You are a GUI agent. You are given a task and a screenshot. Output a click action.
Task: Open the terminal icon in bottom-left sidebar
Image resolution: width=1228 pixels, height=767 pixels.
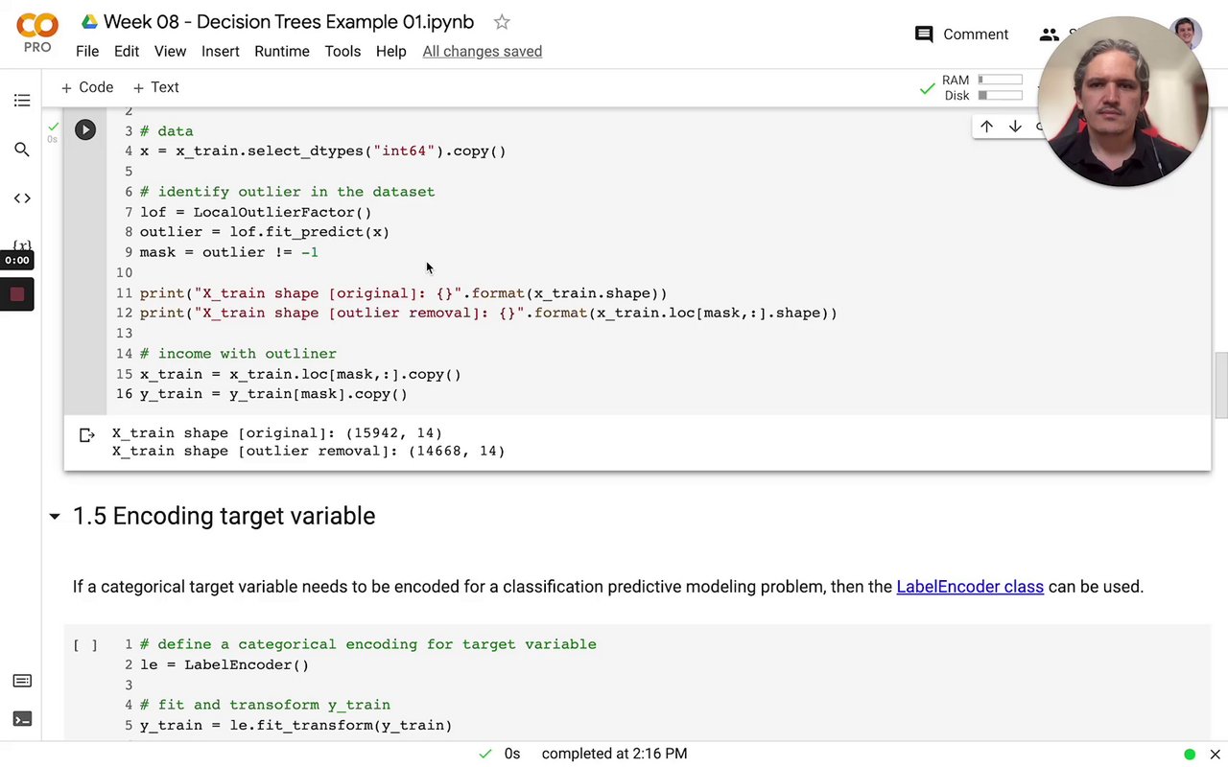pos(22,719)
